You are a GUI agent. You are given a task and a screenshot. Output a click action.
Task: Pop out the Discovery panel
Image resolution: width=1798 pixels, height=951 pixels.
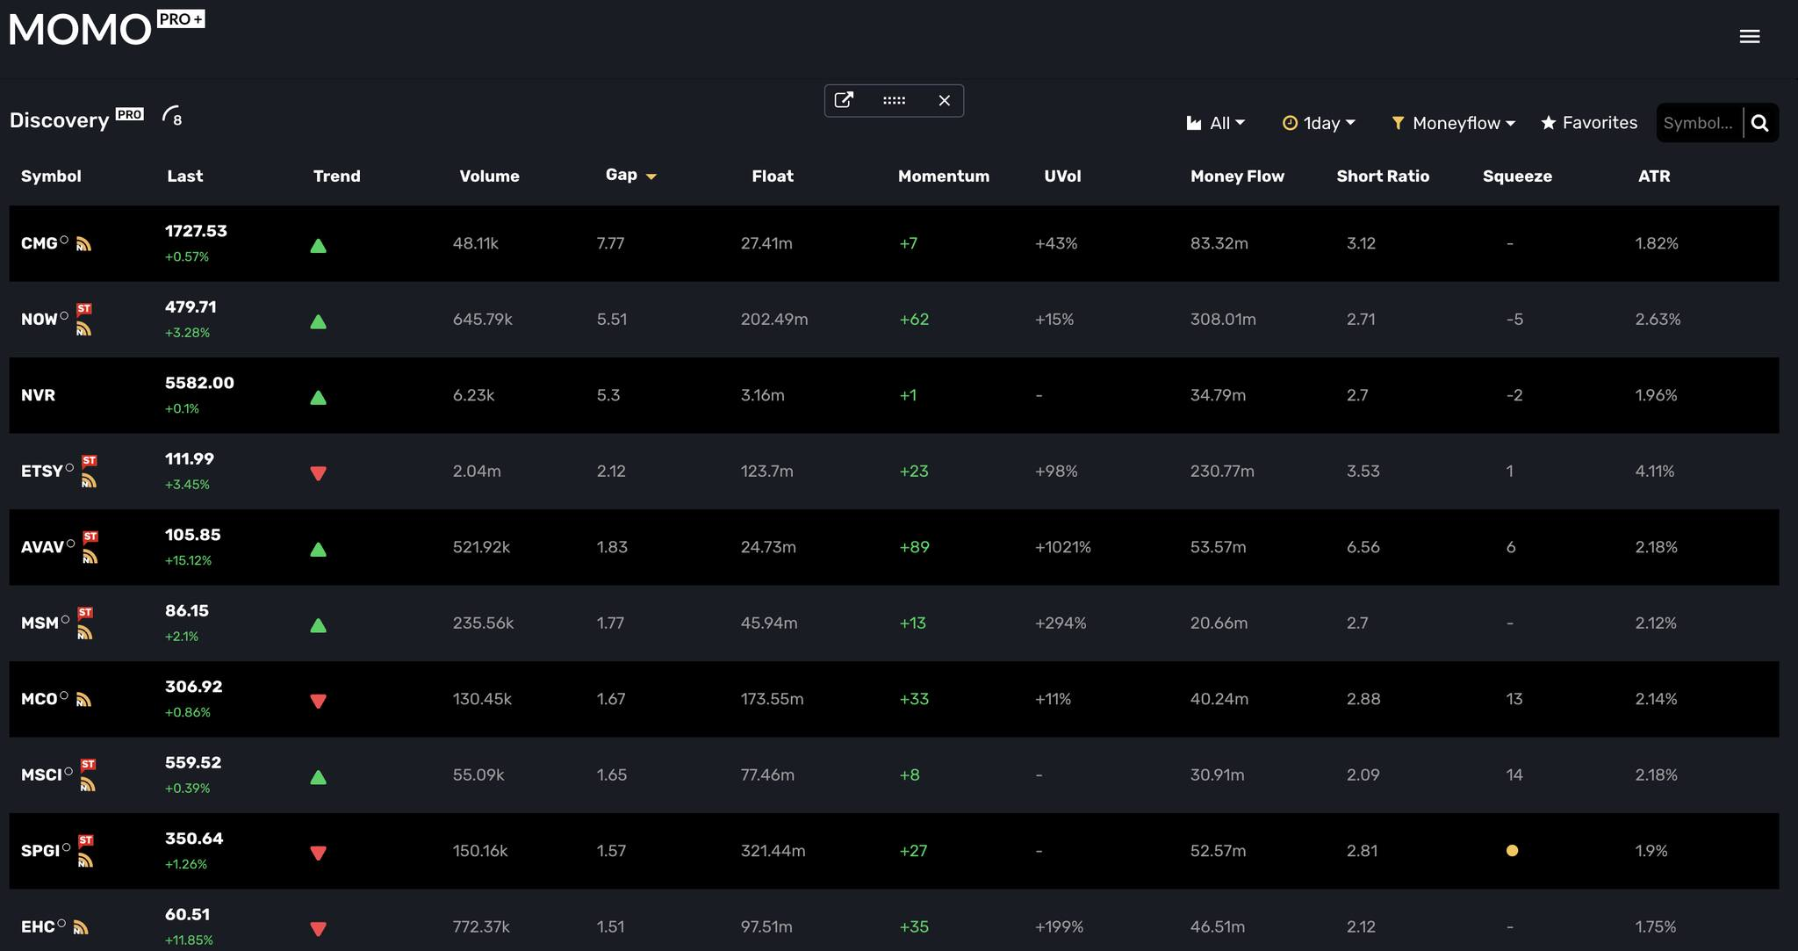point(844,100)
